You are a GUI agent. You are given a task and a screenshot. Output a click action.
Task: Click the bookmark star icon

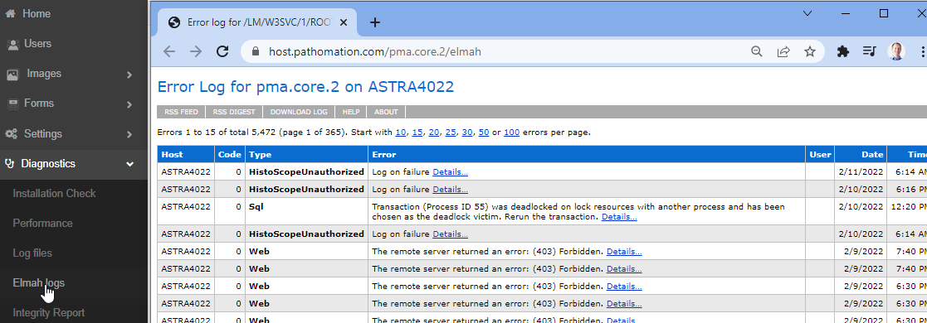[810, 51]
